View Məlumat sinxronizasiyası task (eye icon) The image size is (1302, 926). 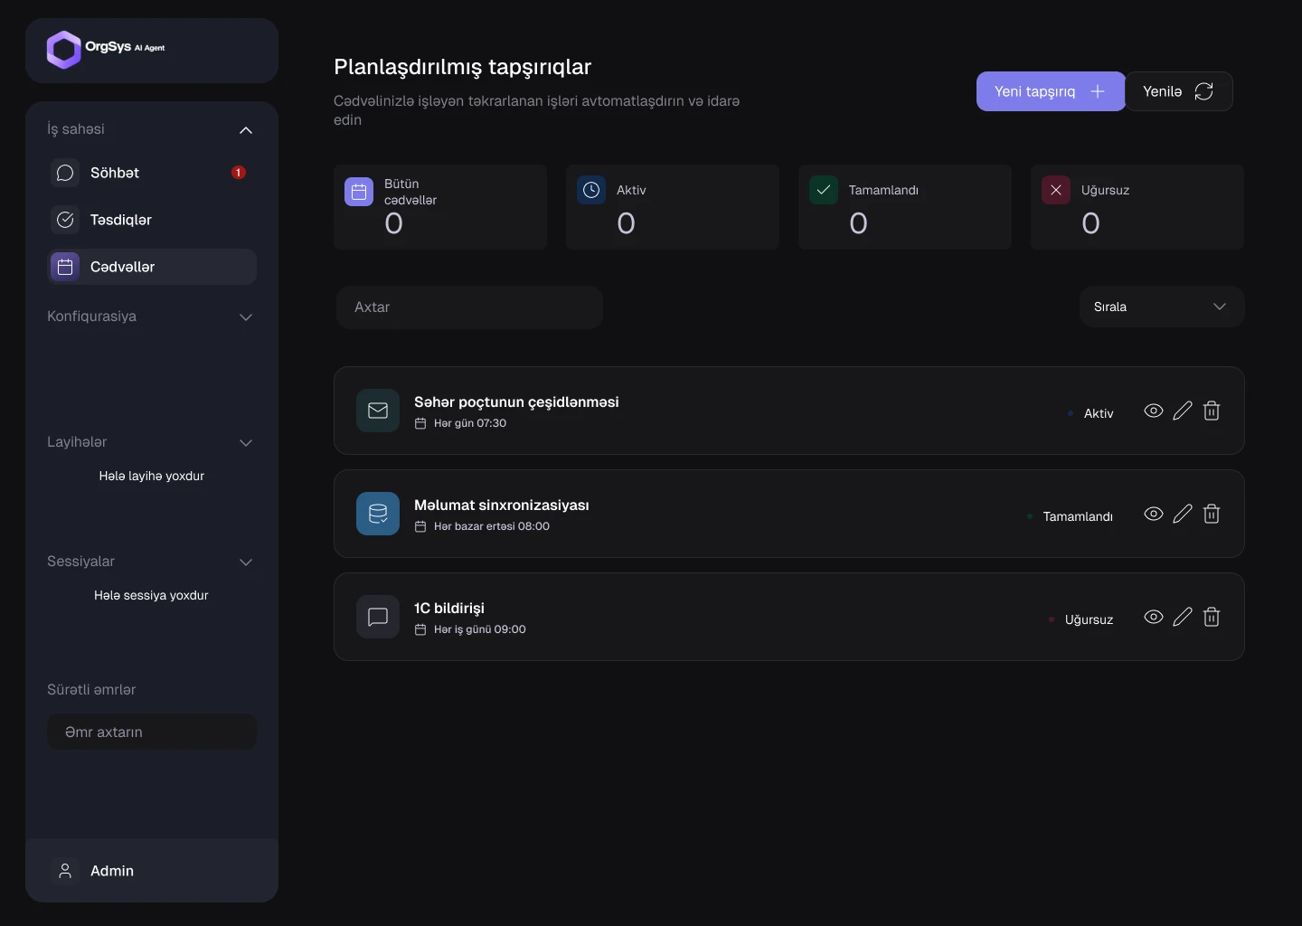coord(1154,514)
